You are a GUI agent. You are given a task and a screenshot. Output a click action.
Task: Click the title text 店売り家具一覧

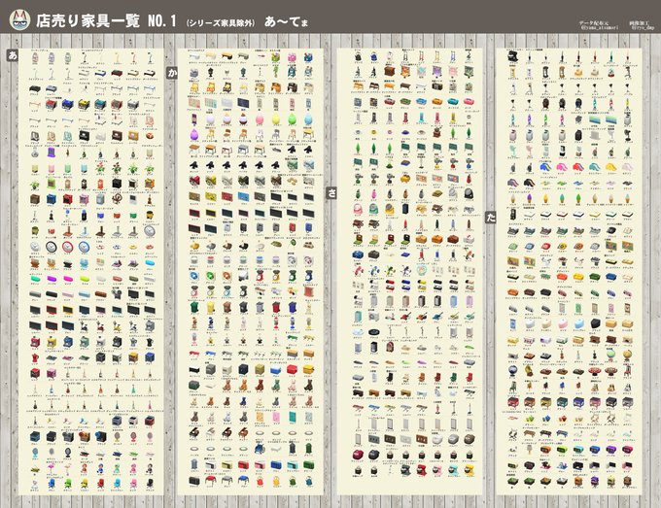(87, 20)
